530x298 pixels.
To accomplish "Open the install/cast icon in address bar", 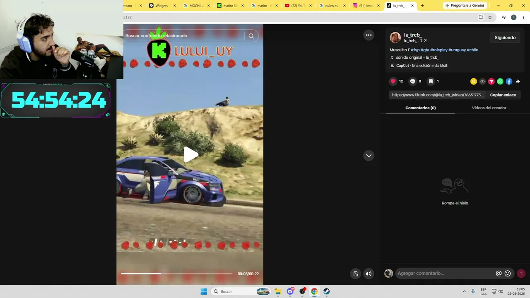I will click(481, 17).
